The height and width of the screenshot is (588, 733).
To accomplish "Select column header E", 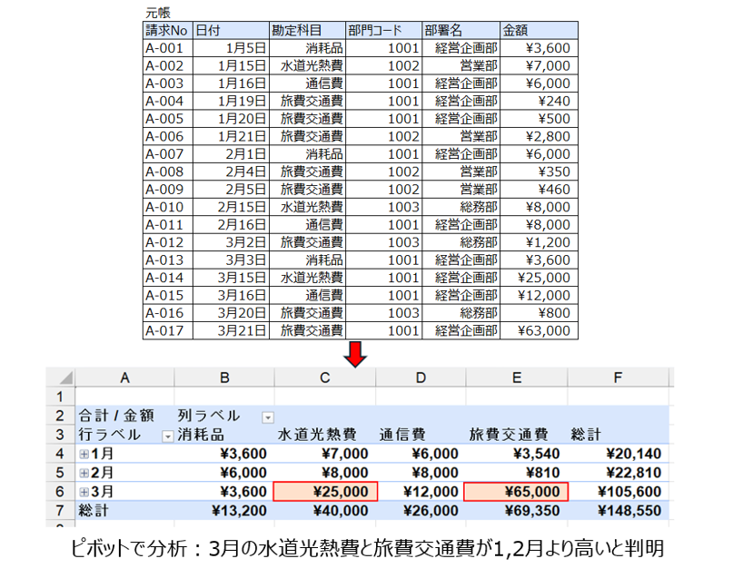I will pos(516,377).
